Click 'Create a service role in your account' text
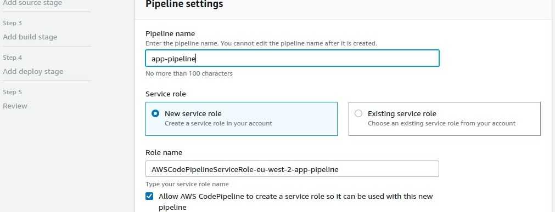This screenshot has height=212, width=555. point(218,123)
